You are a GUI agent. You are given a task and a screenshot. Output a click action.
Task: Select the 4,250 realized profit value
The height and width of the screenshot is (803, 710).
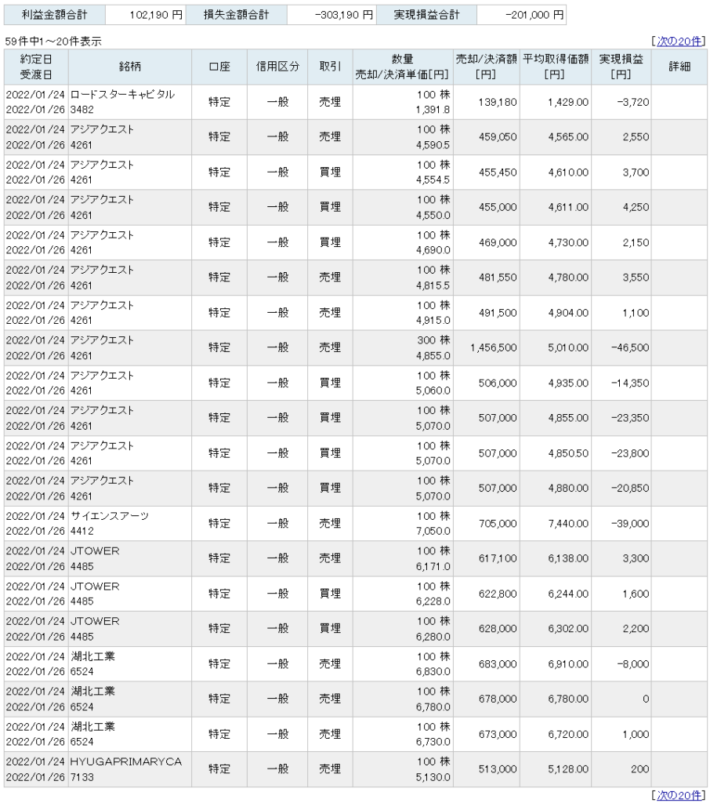636,207
